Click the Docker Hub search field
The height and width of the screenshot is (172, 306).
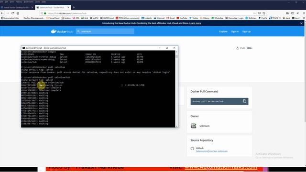[x=105, y=31]
